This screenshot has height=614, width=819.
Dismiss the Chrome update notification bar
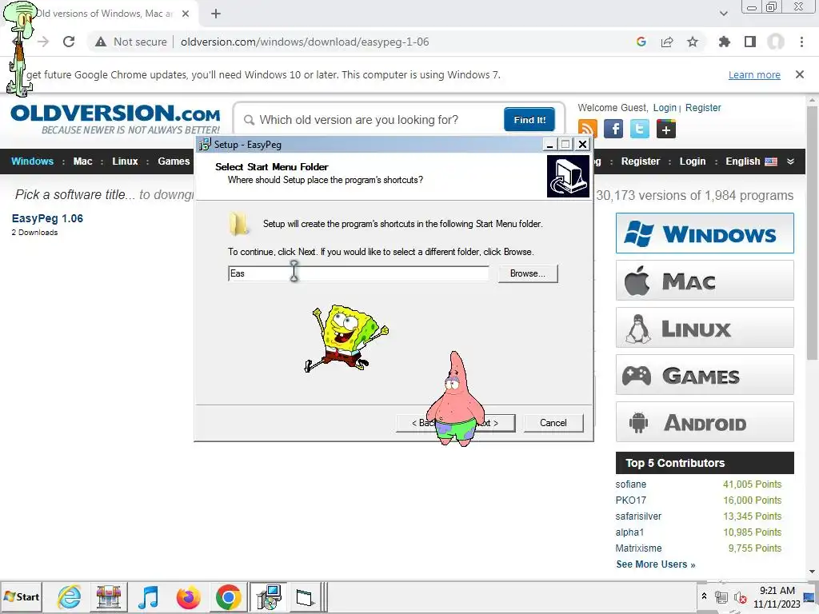(x=800, y=74)
